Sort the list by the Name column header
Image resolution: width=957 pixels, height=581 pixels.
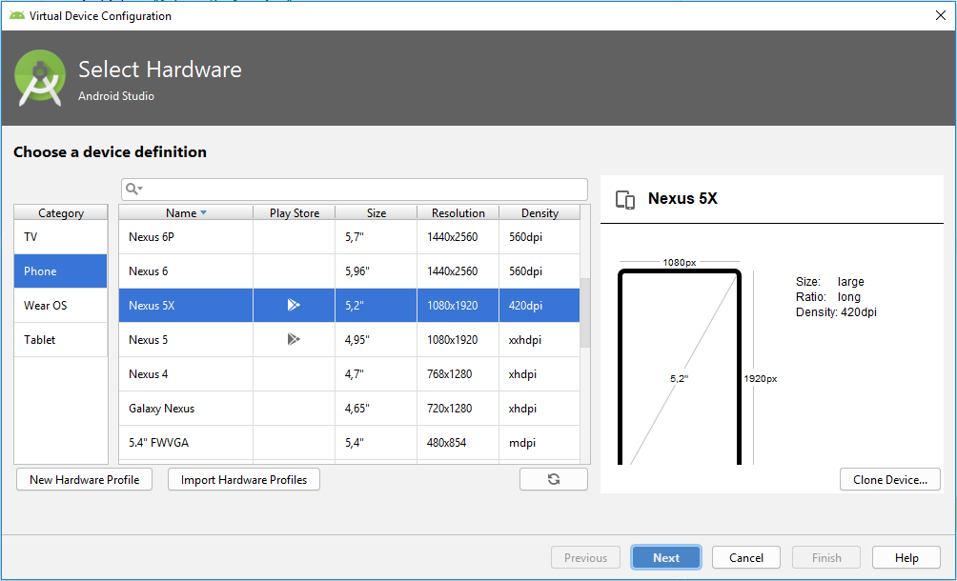click(x=186, y=213)
